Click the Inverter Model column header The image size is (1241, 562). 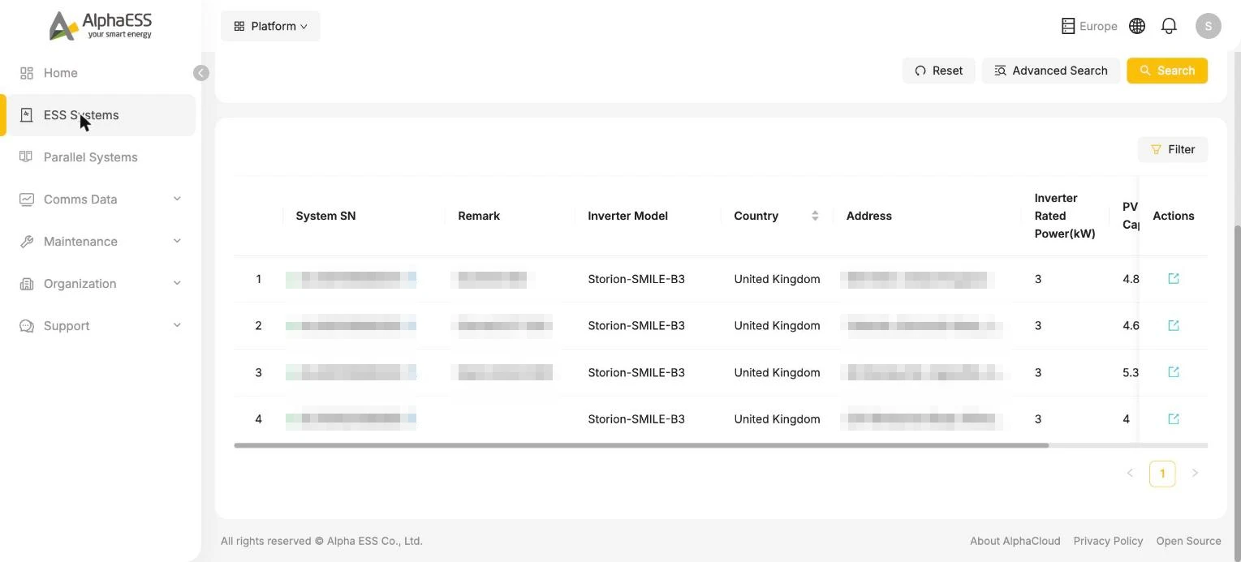[627, 216]
